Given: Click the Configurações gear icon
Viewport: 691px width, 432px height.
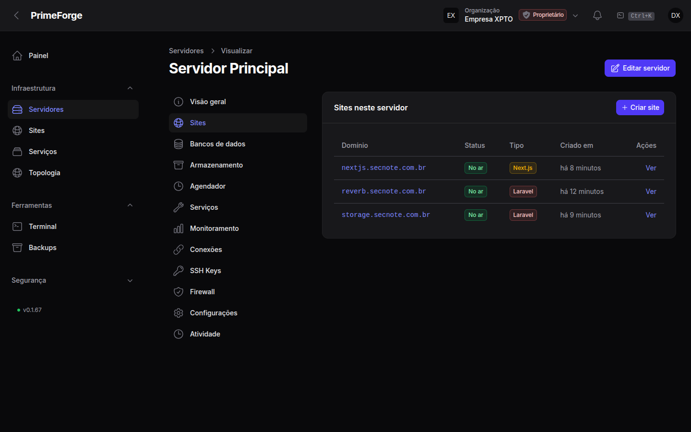Looking at the screenshot, I should [179, 313].
